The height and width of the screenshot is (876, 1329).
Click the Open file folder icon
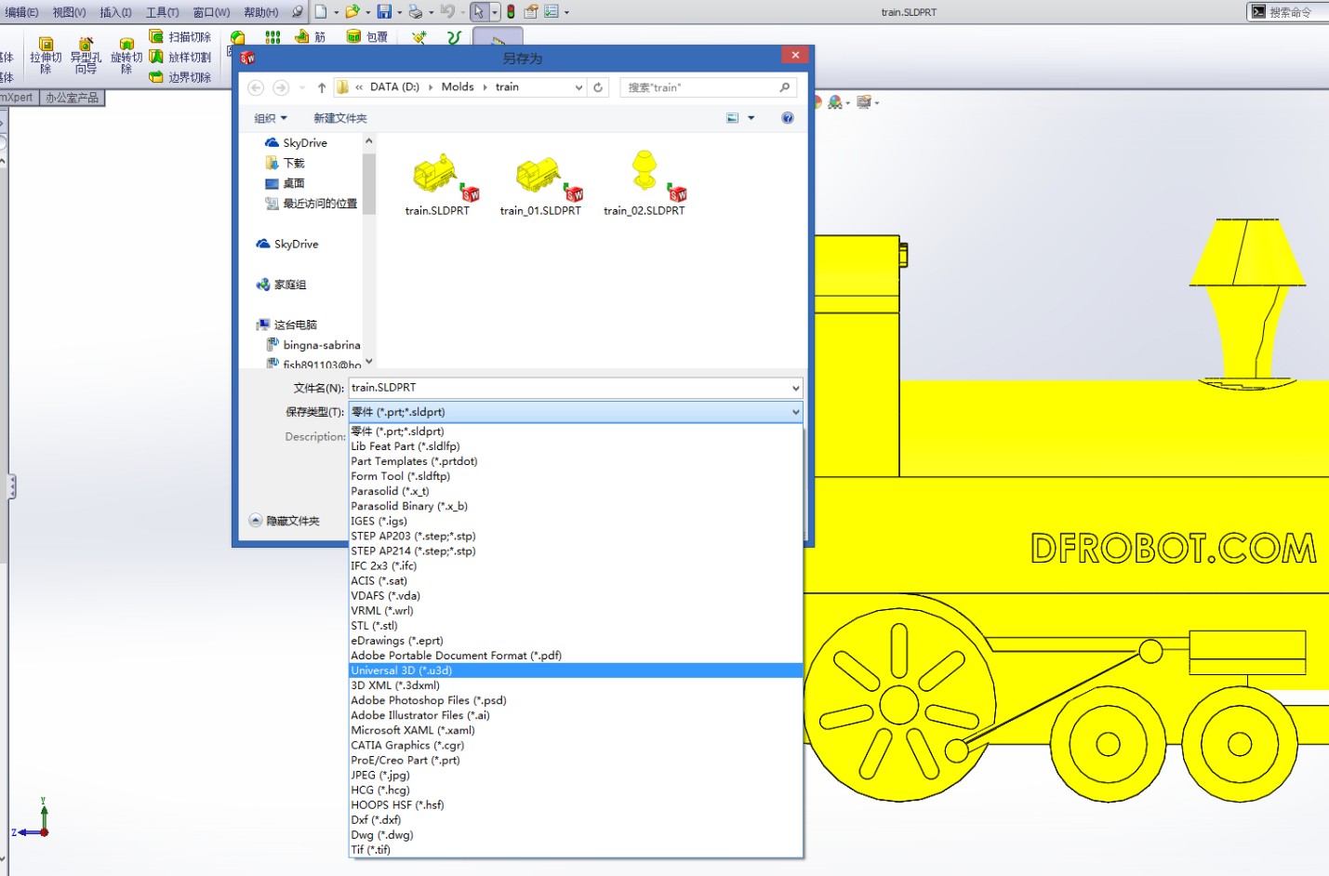[x=352, y=11]
